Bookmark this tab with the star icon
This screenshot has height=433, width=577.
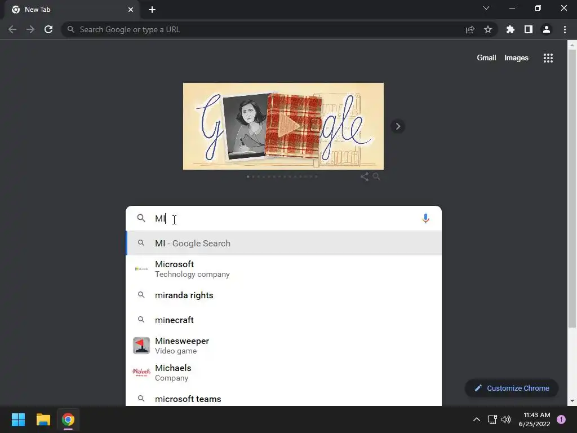pos(488,29)
